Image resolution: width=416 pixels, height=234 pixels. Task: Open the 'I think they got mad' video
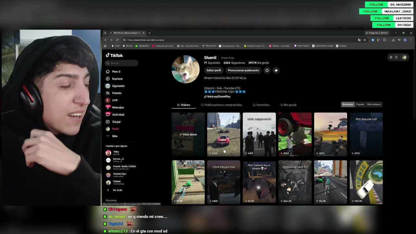(224, 182)
